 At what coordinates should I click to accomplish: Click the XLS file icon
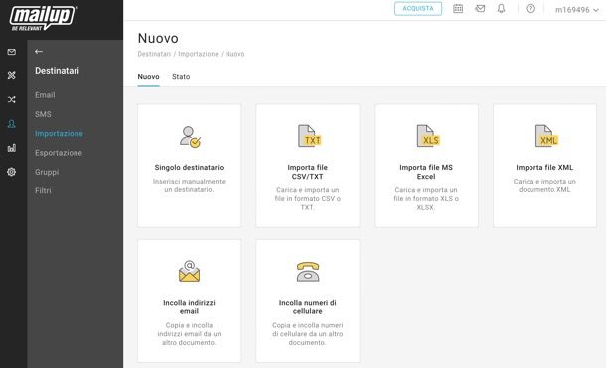pos(428,136)
